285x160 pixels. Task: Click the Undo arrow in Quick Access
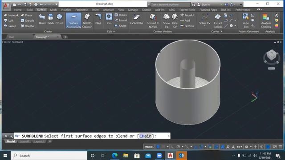tap(41, 4)
